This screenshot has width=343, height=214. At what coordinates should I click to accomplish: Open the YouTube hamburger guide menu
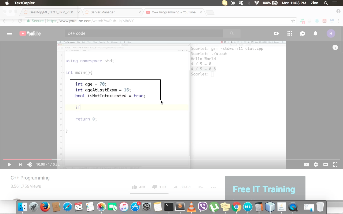(10, 33)
